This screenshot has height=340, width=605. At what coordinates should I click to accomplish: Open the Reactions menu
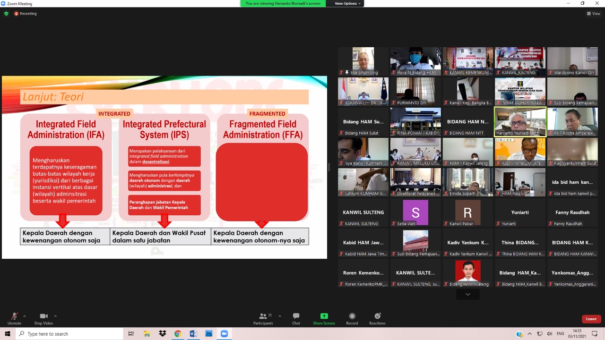377,316
